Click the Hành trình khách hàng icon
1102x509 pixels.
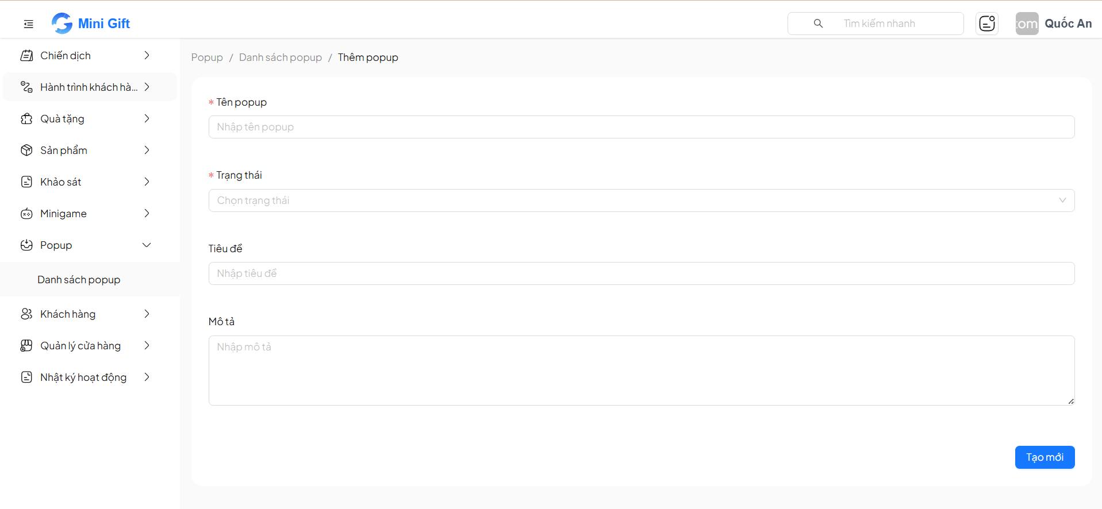26,87
